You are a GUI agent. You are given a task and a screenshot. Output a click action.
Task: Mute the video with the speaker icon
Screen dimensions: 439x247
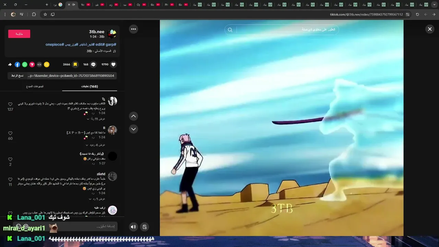click(133, 227)
